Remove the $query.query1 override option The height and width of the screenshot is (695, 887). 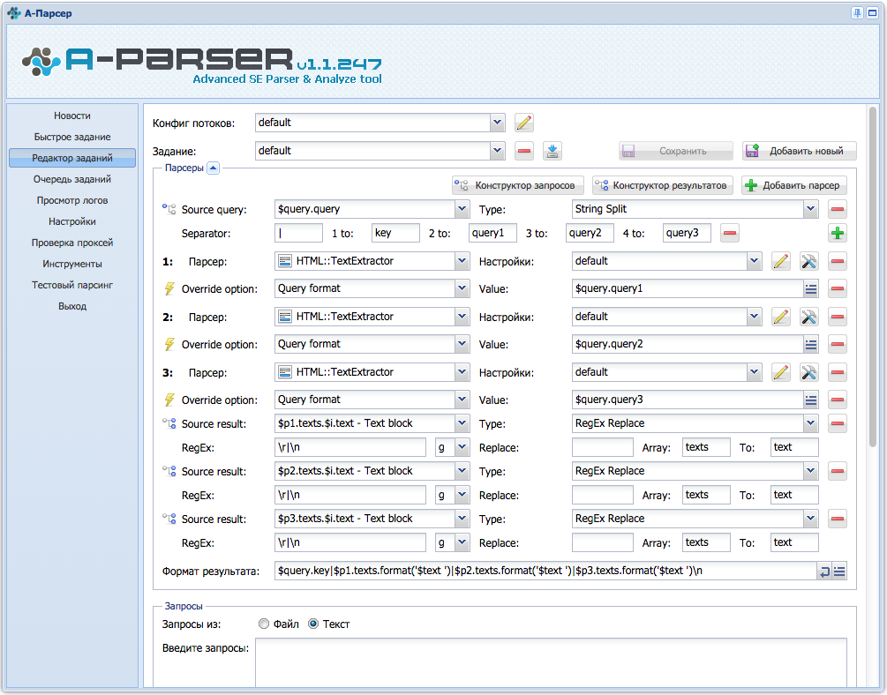point(838,289)
